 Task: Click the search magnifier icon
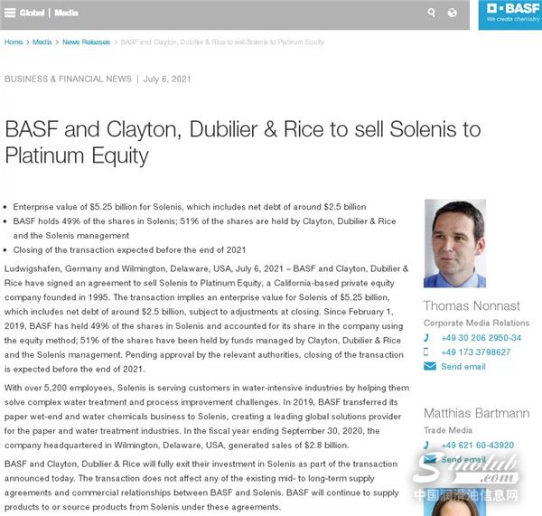431,13
